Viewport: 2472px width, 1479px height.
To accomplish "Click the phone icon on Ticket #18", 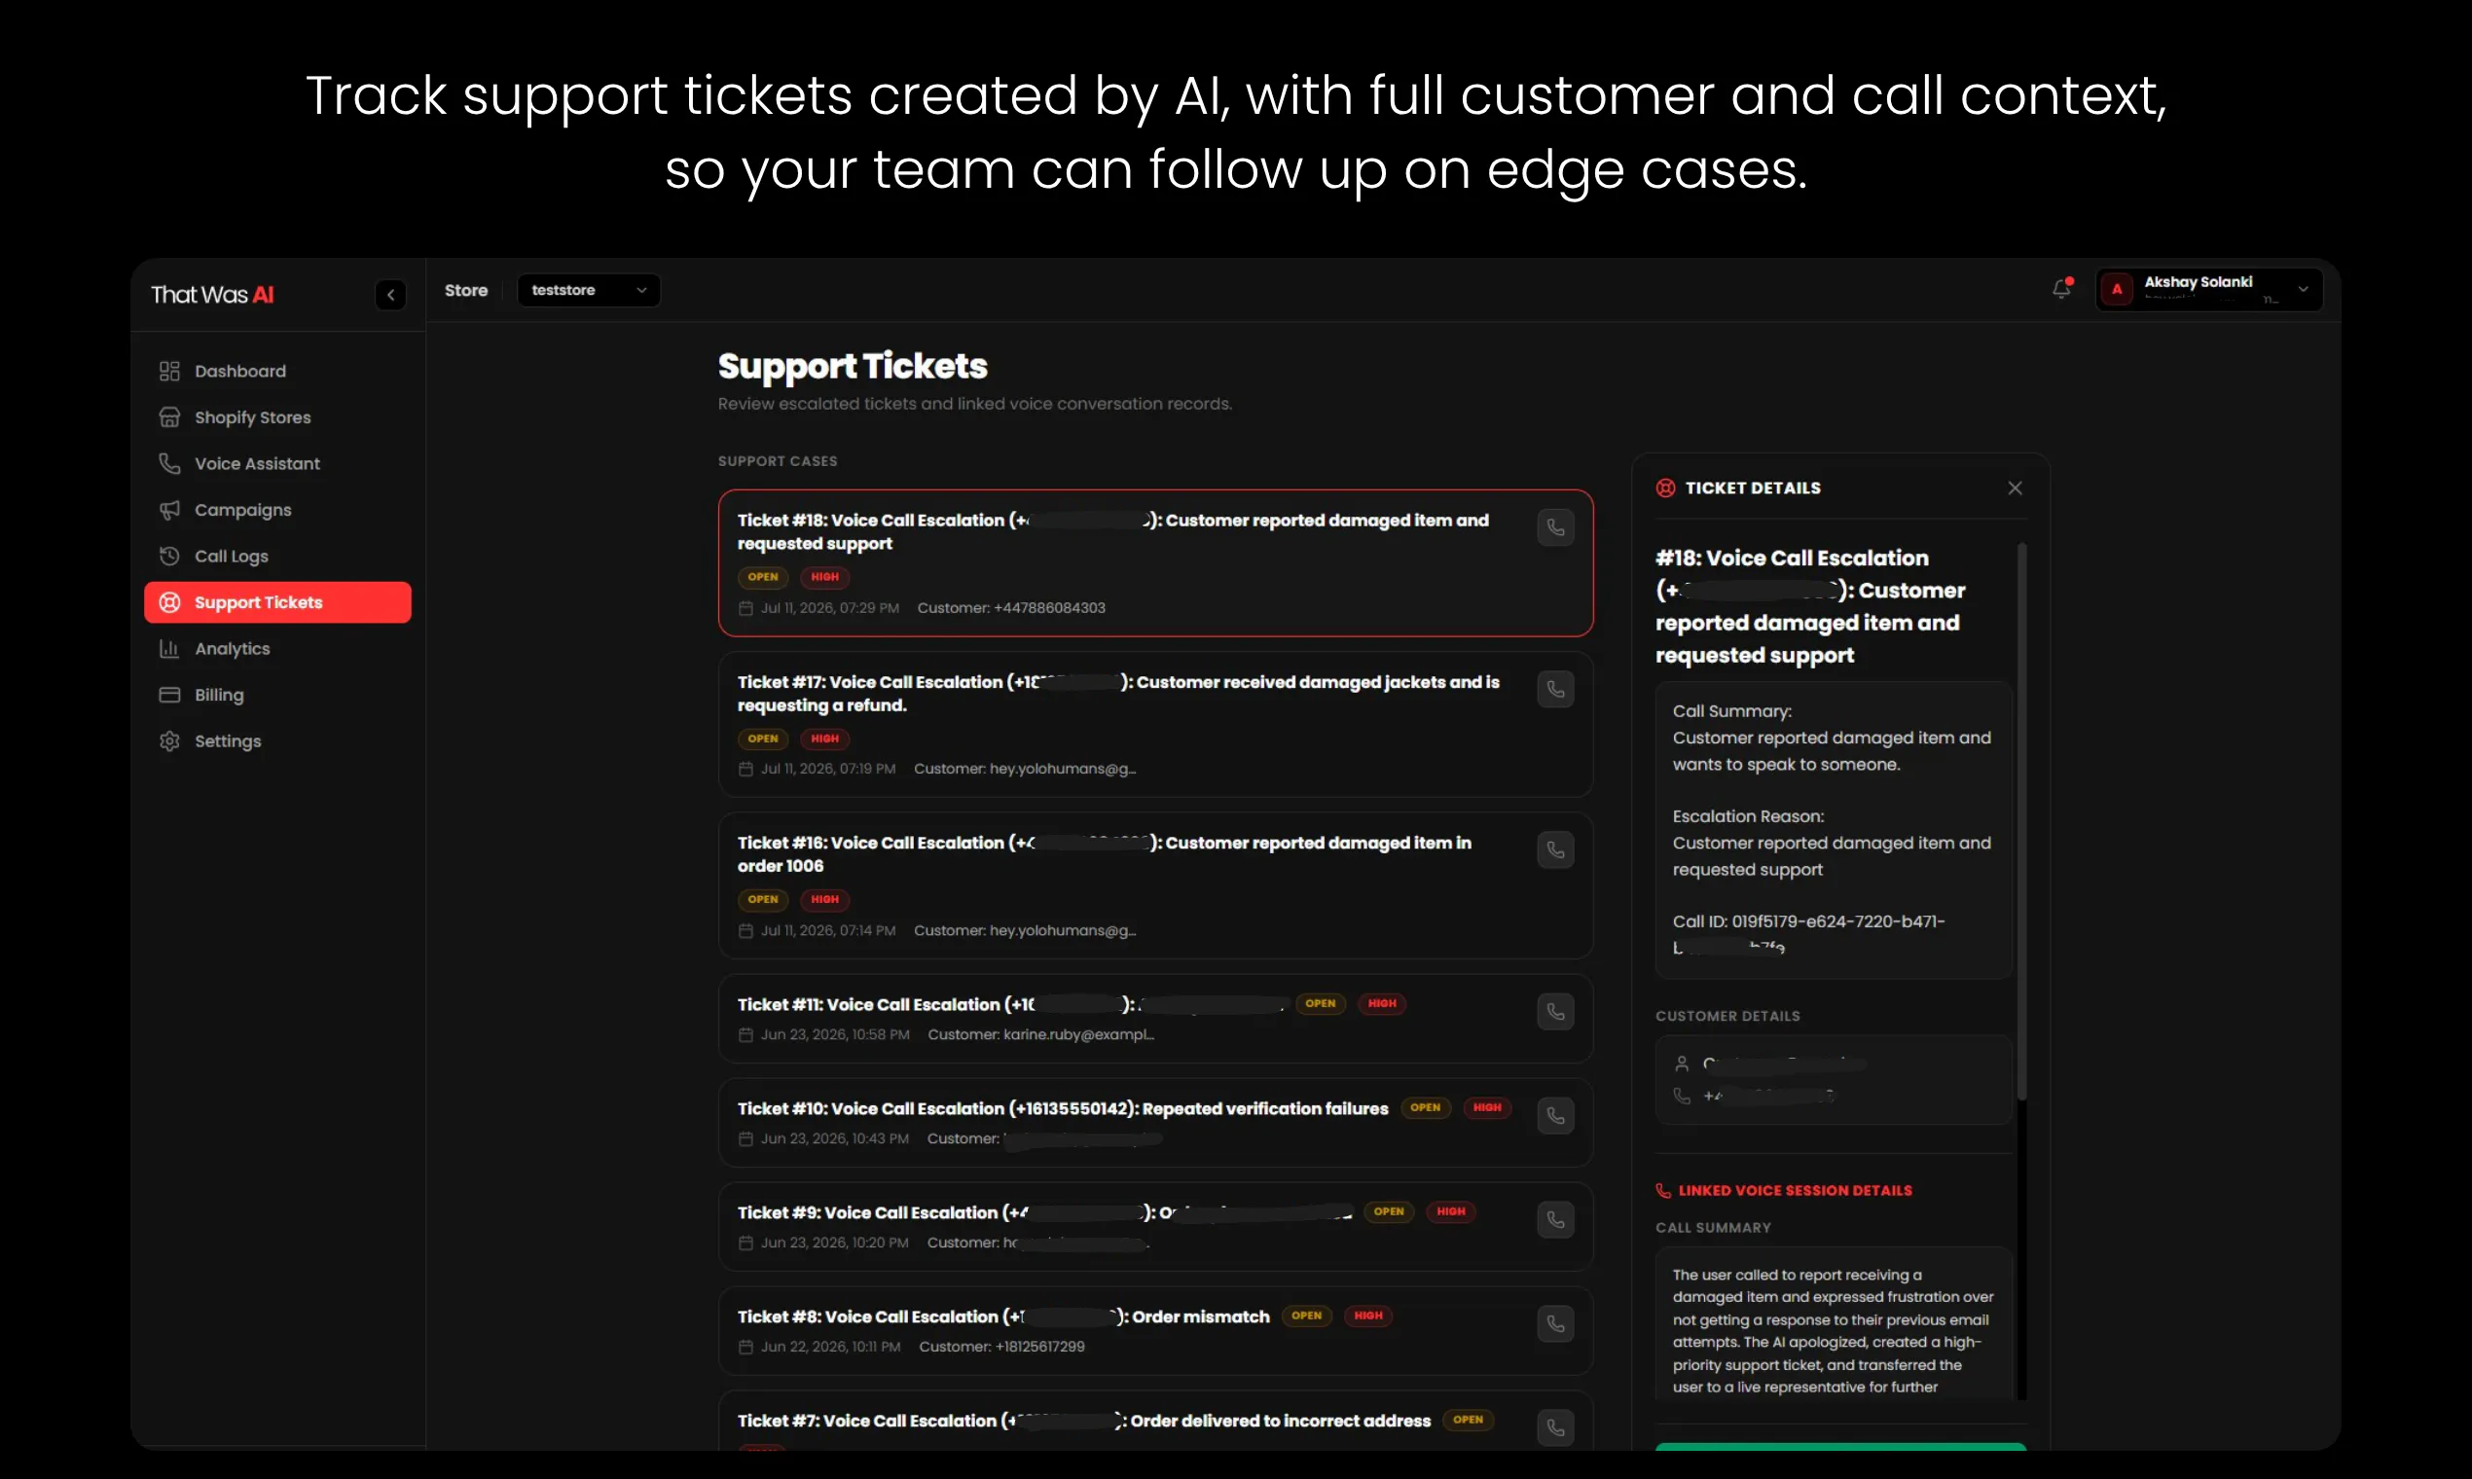I will pos(1555,527).
